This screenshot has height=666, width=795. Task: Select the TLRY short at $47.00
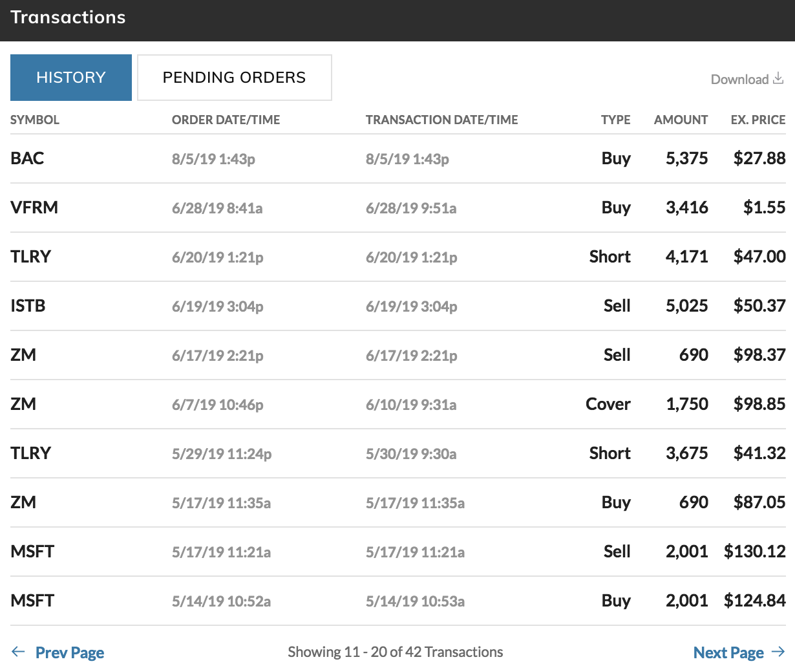point(30,257)
